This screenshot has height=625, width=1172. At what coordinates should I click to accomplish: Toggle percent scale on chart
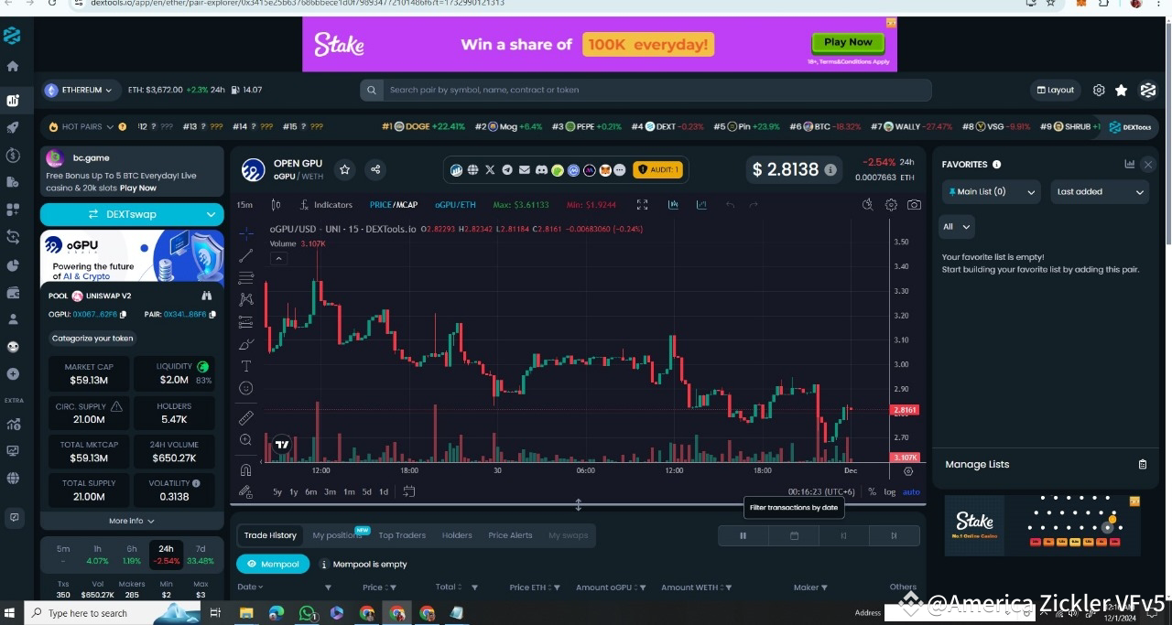point(872,492)
